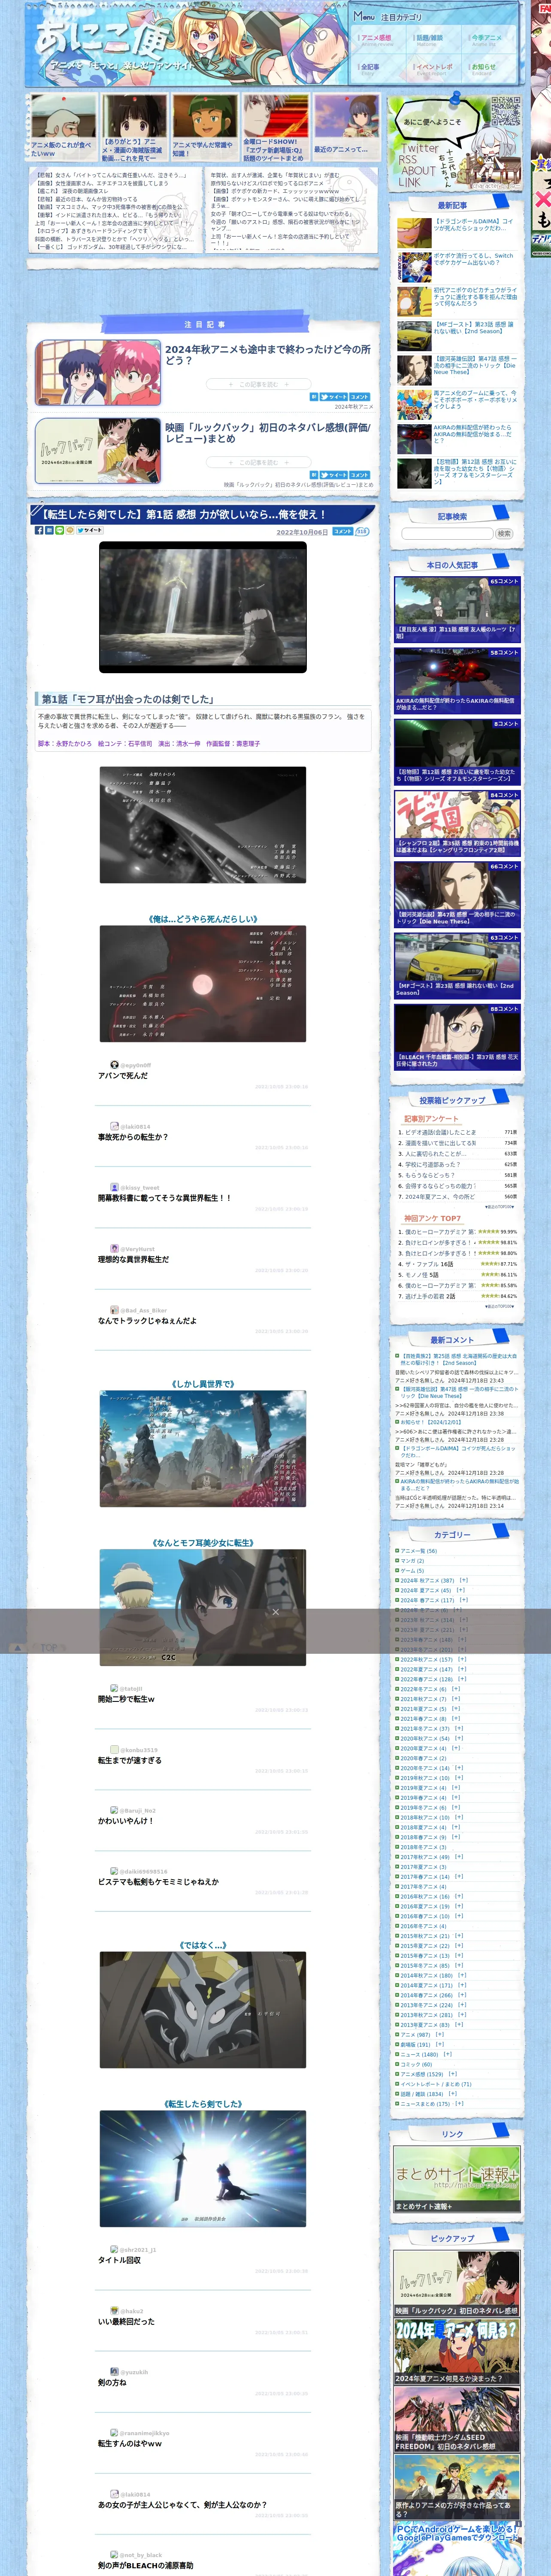Expand [+] next to 2014年春アニメ (266)
Image resolution: width=551 pixels, height=2576 pixels.
[x=462, y=1995]
